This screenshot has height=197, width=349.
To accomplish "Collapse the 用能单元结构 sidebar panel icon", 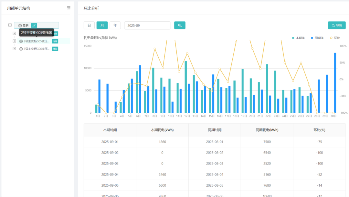I will point(69,8).
